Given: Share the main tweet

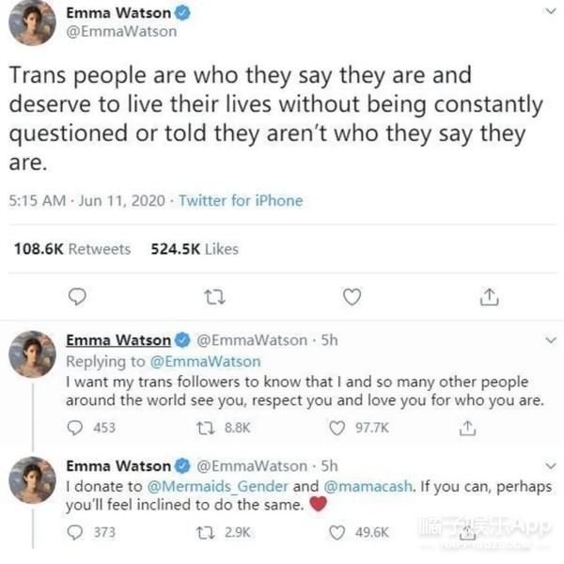Looking at the screenshot, I should [x=488, y=297].
